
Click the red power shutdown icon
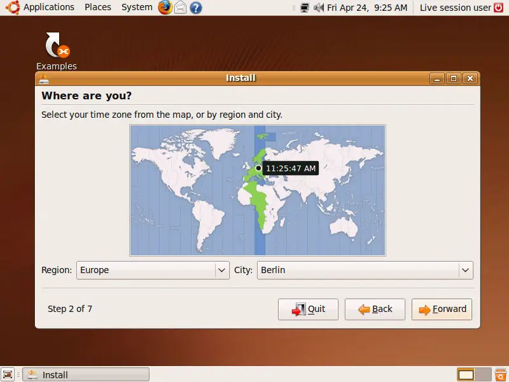click(x=499, y=8)
